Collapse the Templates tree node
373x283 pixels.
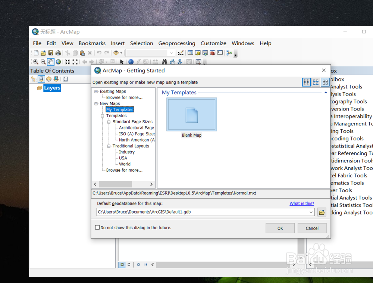[103, 116]
